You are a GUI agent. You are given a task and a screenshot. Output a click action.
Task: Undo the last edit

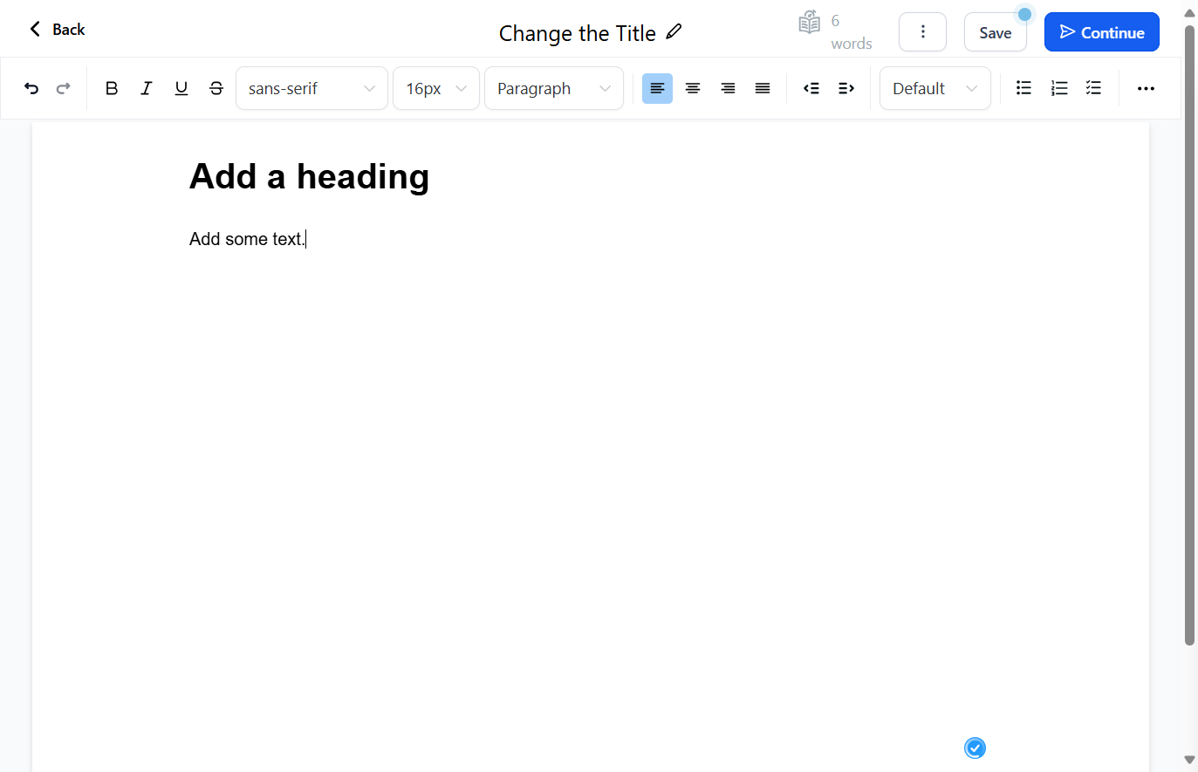[31, 88]
